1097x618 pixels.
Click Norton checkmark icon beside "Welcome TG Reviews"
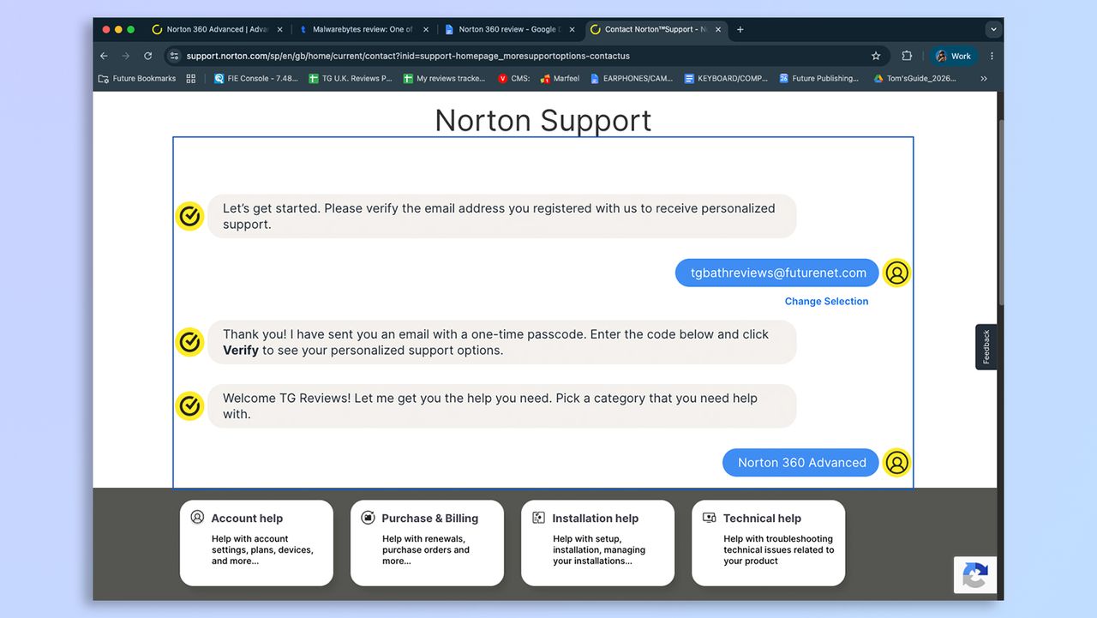tap(189, 405)
